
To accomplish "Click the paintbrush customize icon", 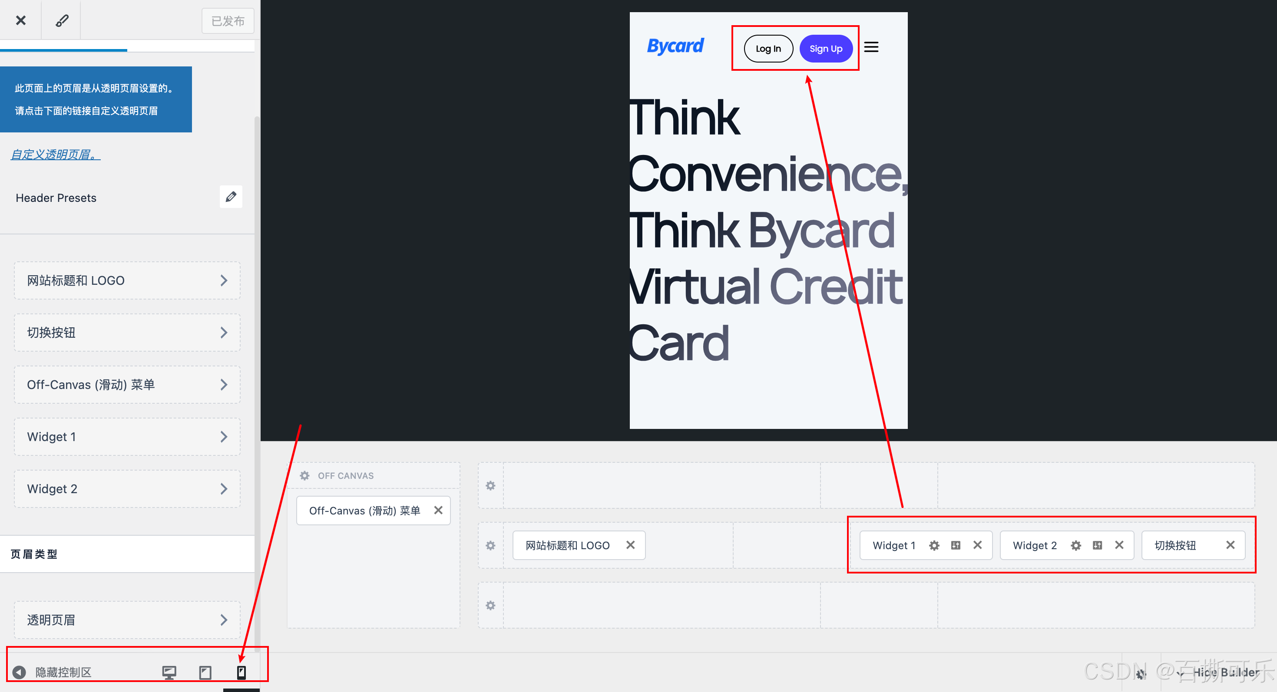I will [x=62, y=20].
